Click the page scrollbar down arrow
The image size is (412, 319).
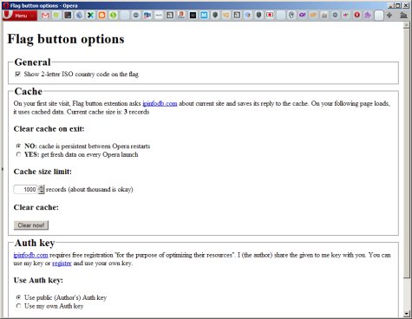click(x=407, y=313)
